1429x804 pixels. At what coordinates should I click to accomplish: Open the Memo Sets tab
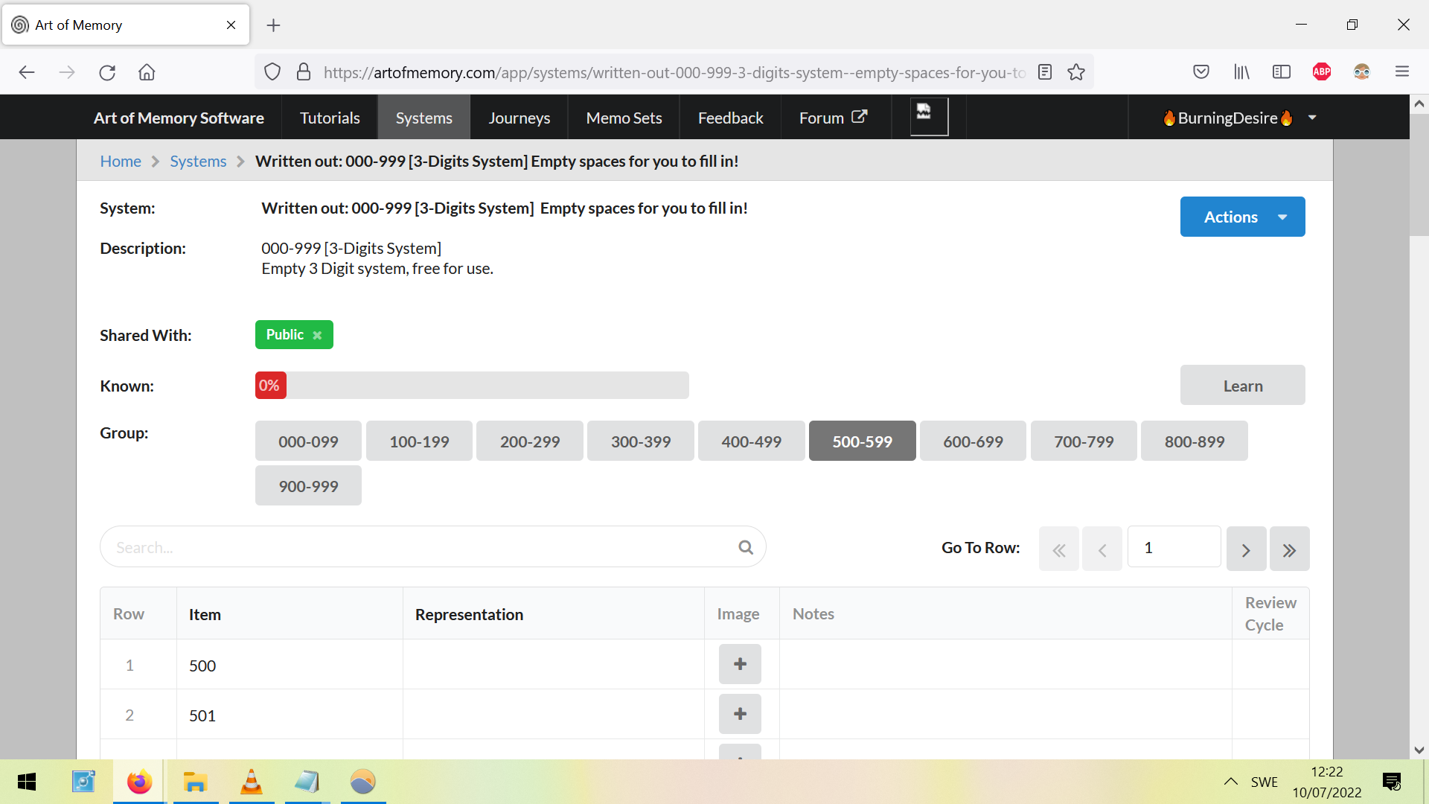624,118
